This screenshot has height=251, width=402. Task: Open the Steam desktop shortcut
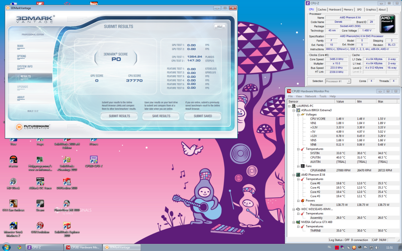40,206
